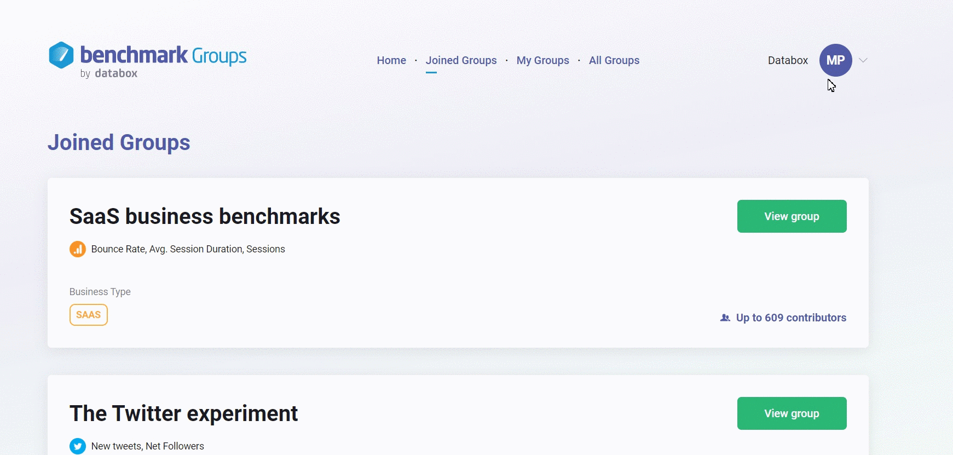This screenshot has height=455, width=953.
Task: Open the All Groups nav item
Action: [x=614, y=60]
